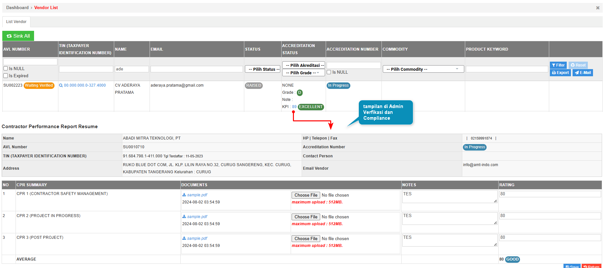Click the Export printer button

tap(560, 73)
